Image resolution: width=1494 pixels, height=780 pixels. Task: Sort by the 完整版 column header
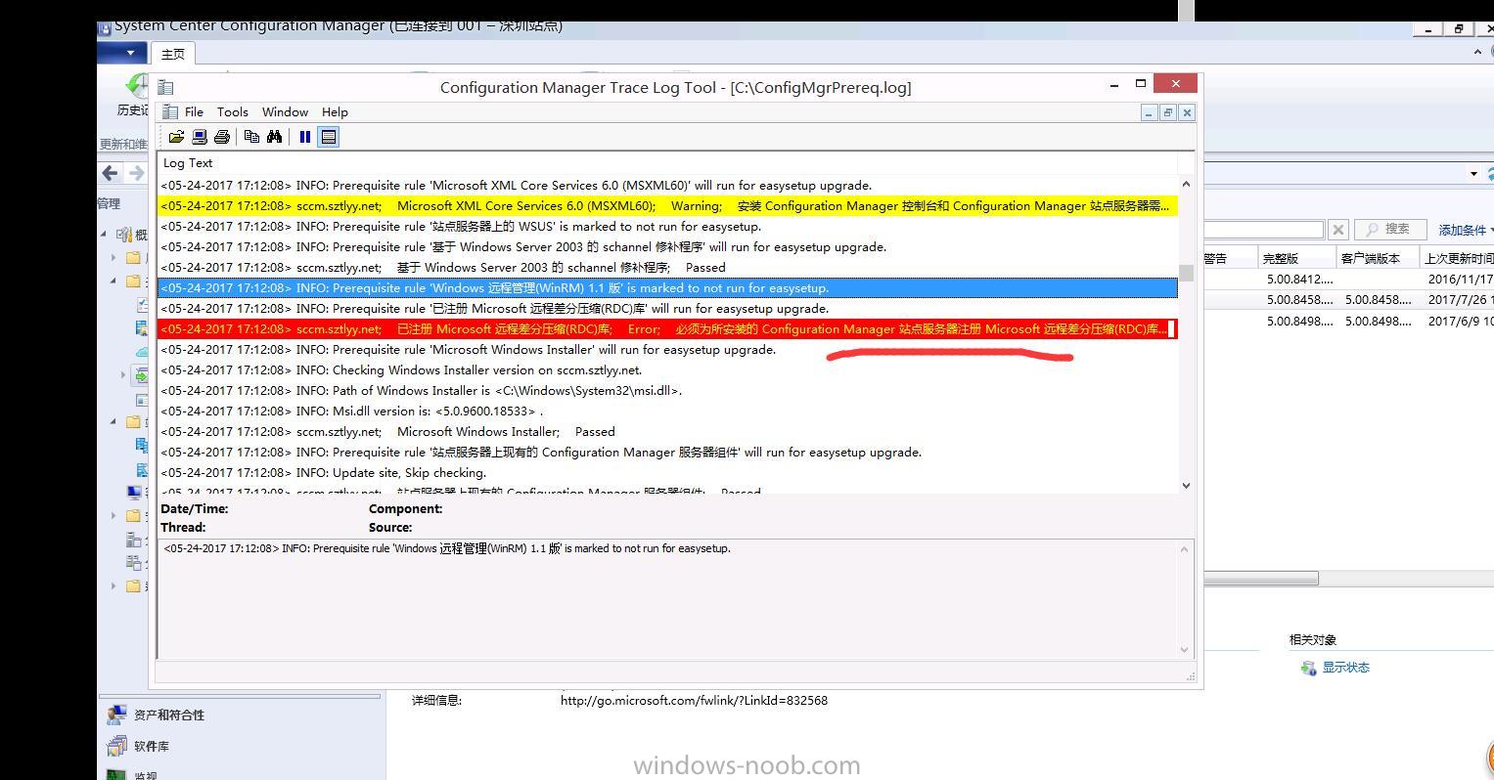pyautogui.click(x=1296, y=258)
